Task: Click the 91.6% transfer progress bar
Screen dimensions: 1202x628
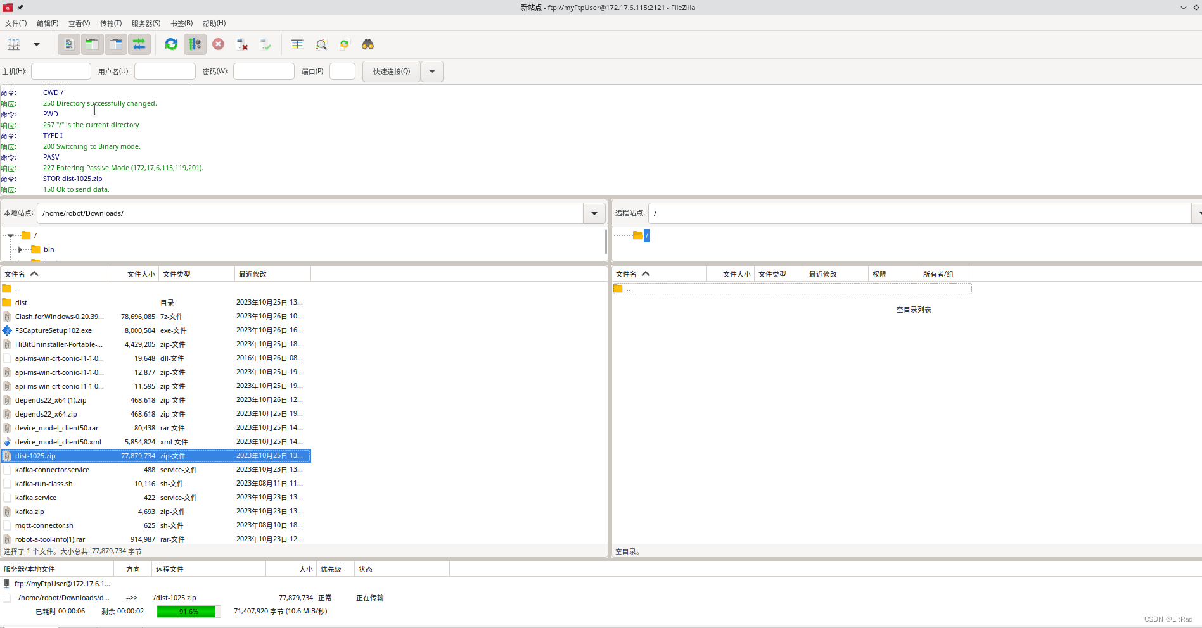Action: (189, 612)
